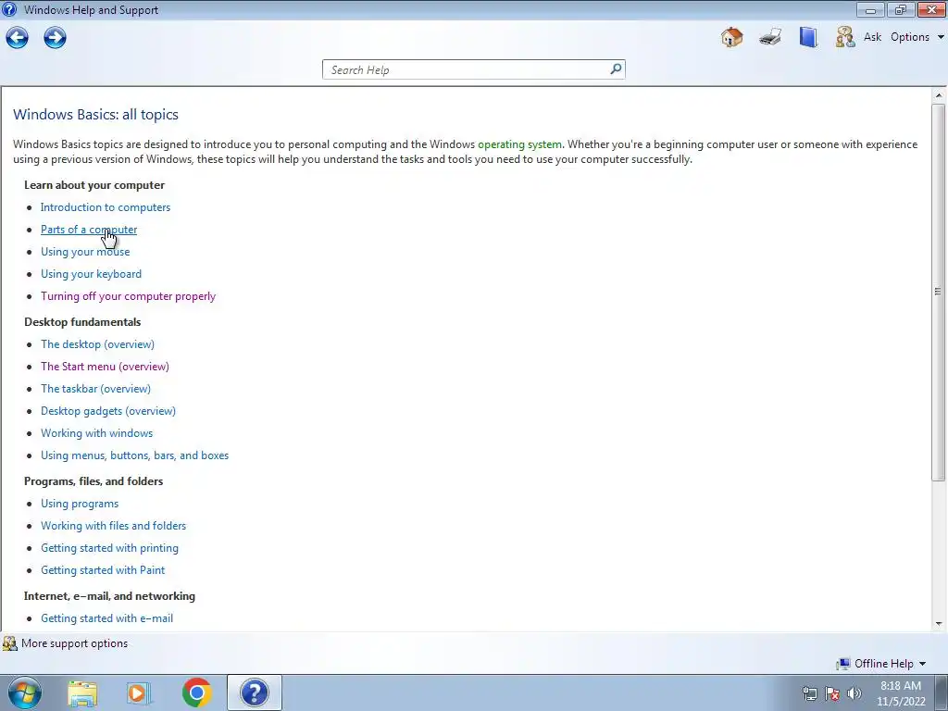Open Action Center flag icon
Screen dimensions: 948x711
coord(832,693)
